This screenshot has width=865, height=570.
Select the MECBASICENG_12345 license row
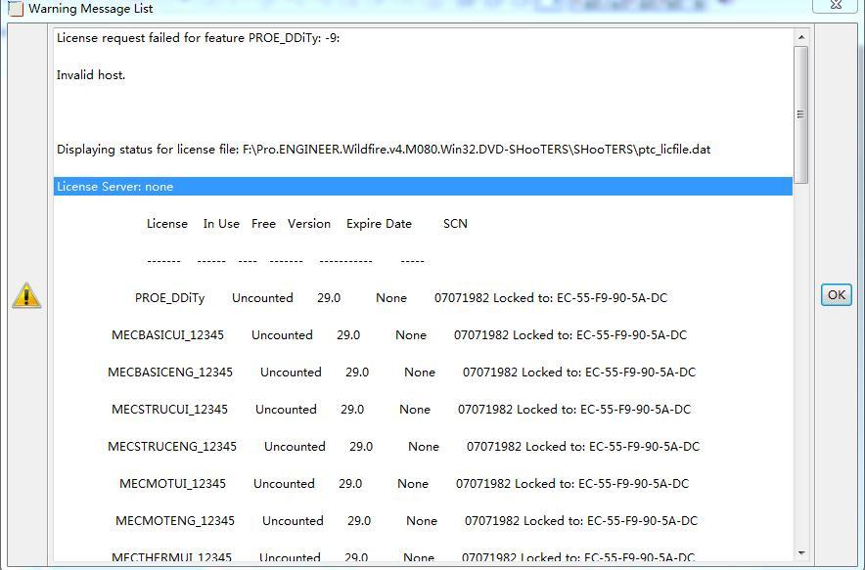[x=423, y=373]
